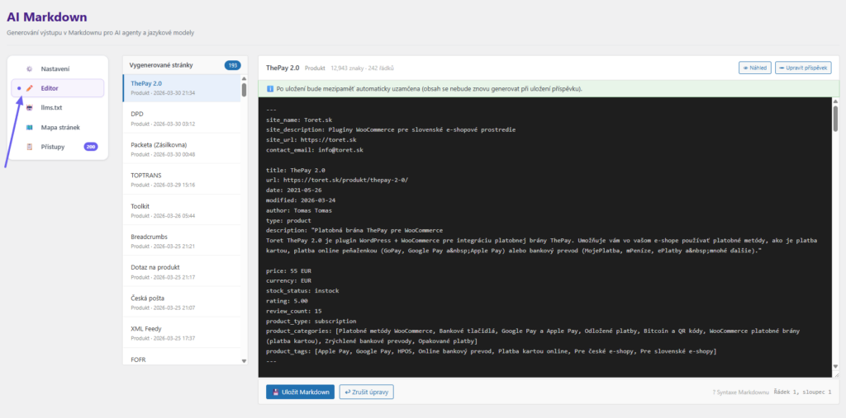Click the pencil icon beside Editor
Image resolution: width=846 pixels, height=418 pixels.
click(x=30, y=88)
